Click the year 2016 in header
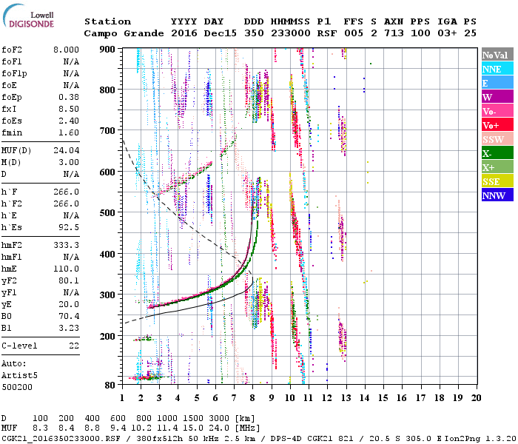The image size is (518, 444). pyautogui.click(x=184, y=33)
